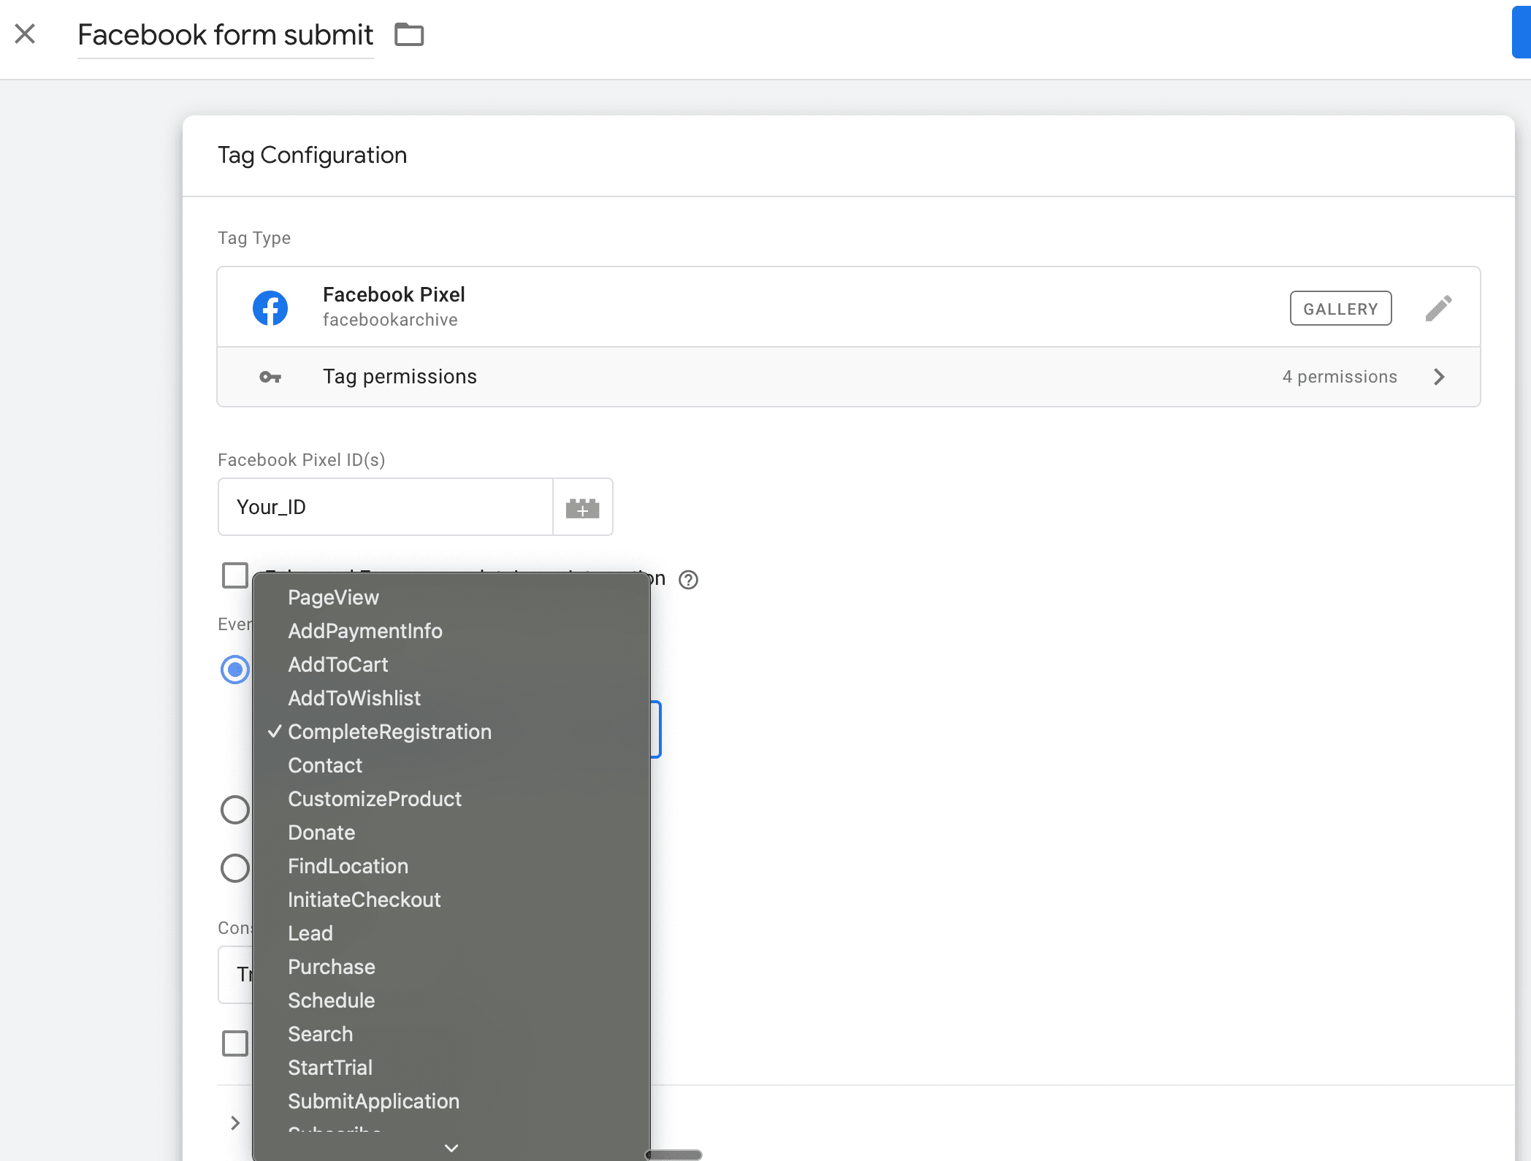Screen dimensions: 1531x1161
Task: Click the down arrow to see more events
Action: (x=451, y=1148)
